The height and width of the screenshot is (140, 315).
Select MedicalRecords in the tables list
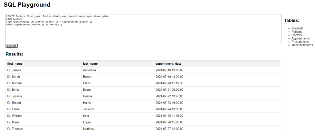point(302,45)
